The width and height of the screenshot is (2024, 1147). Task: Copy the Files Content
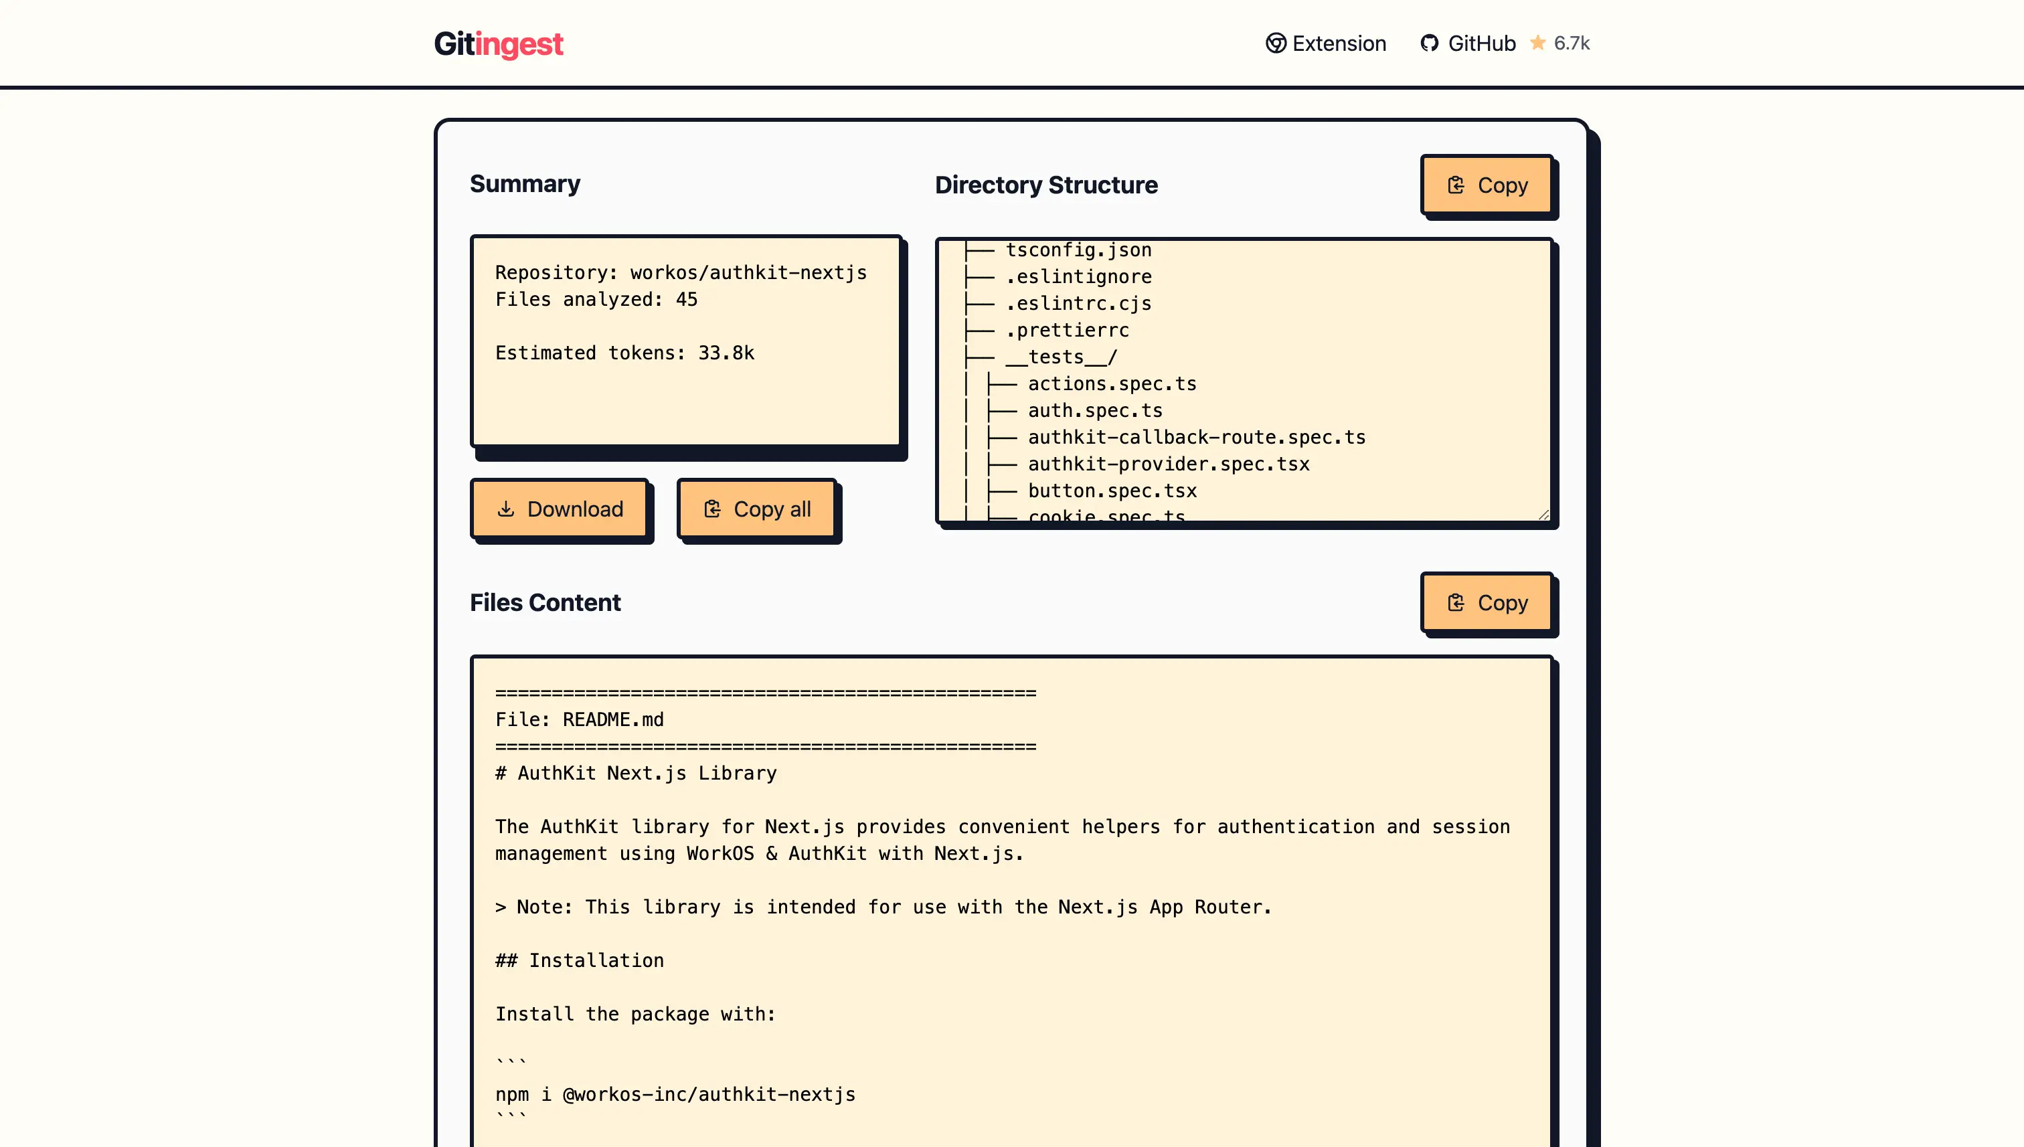(x=1487, y=603)
